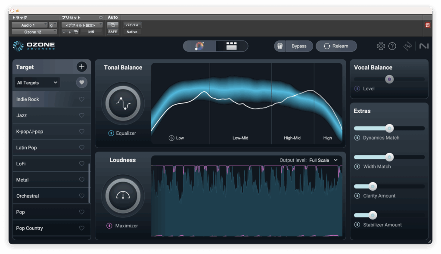Show favorite targets with heart filter
The width and height of the screenshot is (441, 254).
click(82, 83)
